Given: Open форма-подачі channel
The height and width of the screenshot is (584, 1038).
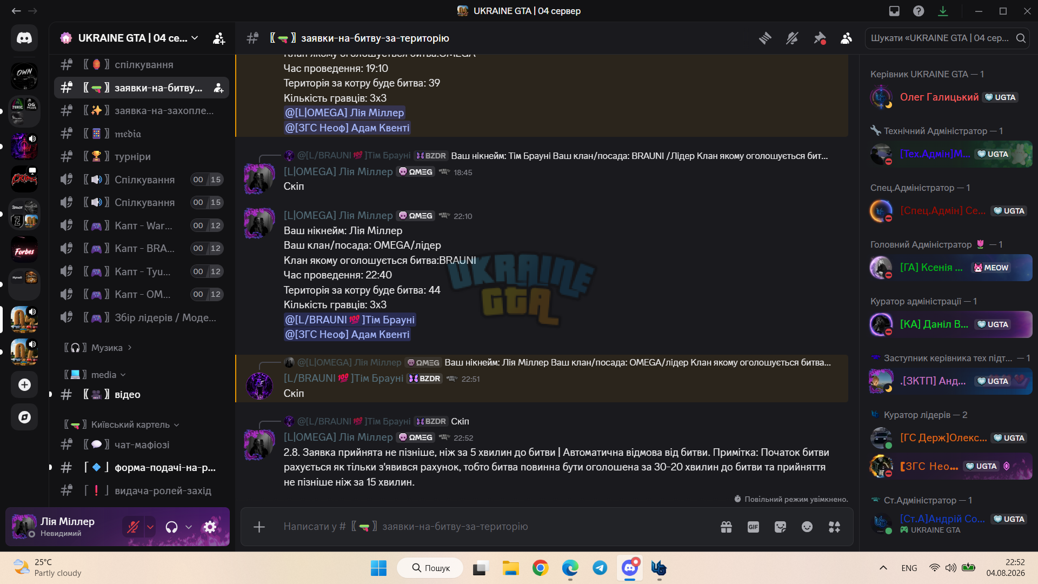Looking at the screenshot, I should pyautogui.click(x=142, y=468).
